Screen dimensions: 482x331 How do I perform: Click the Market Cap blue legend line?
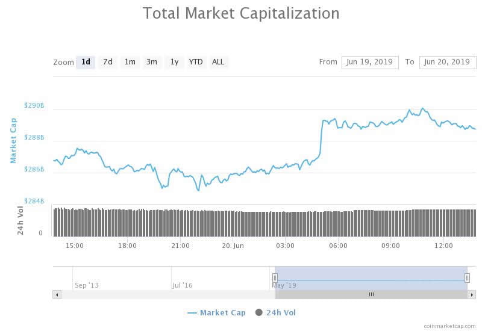(x=192, y=313)
